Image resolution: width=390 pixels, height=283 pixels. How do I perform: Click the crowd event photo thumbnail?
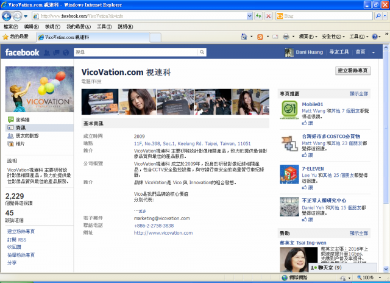[213, 102]
